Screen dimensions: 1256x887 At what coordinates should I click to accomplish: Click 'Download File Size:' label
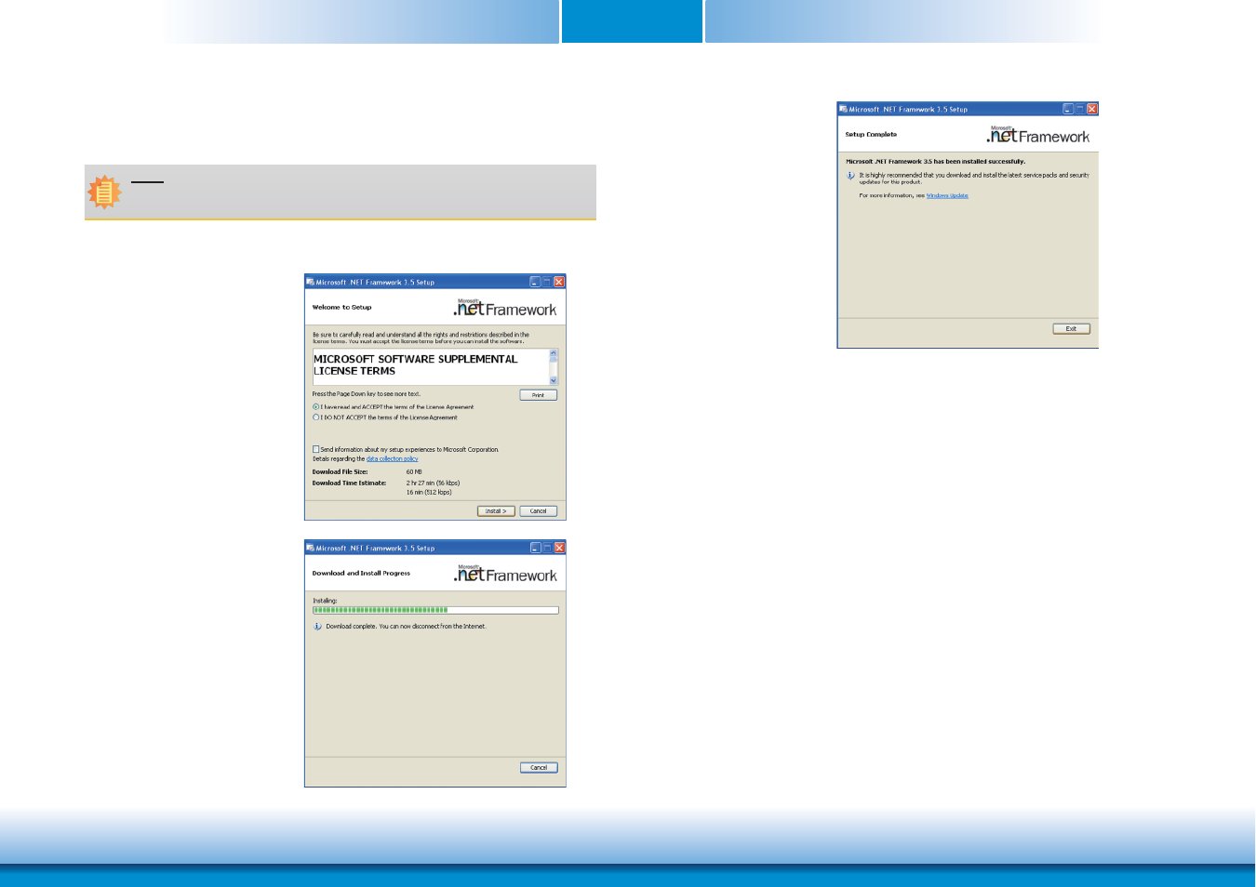(340, 472)
